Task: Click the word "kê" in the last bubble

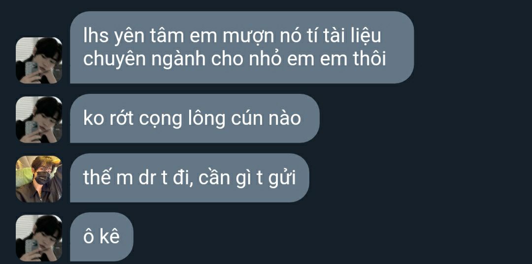Action: pos(109,237)
